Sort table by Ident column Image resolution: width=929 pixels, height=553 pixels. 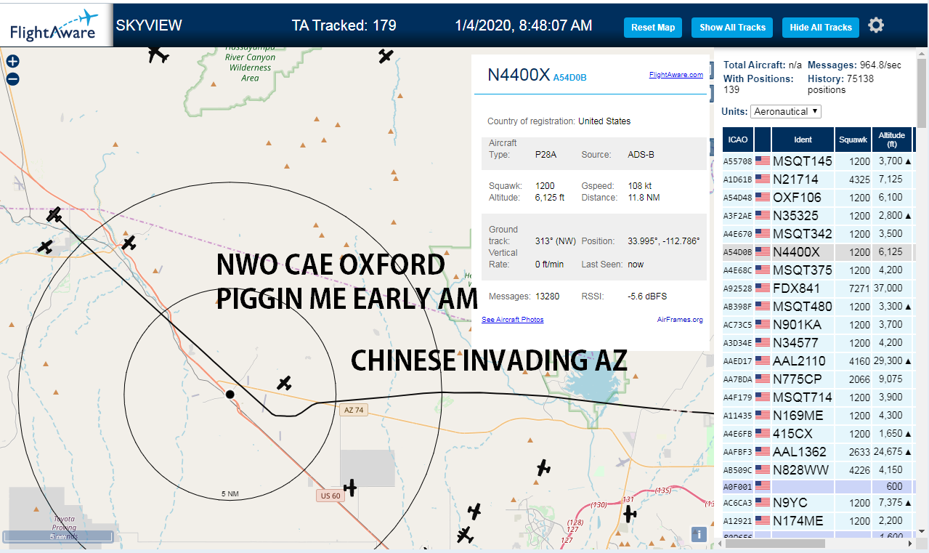(x=803, y=139)
